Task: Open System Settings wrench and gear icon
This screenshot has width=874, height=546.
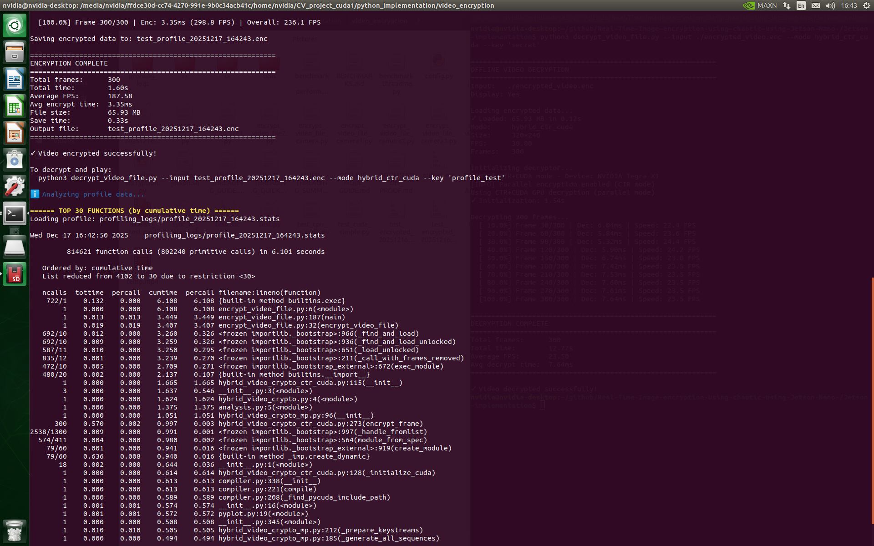Action: 15,187
